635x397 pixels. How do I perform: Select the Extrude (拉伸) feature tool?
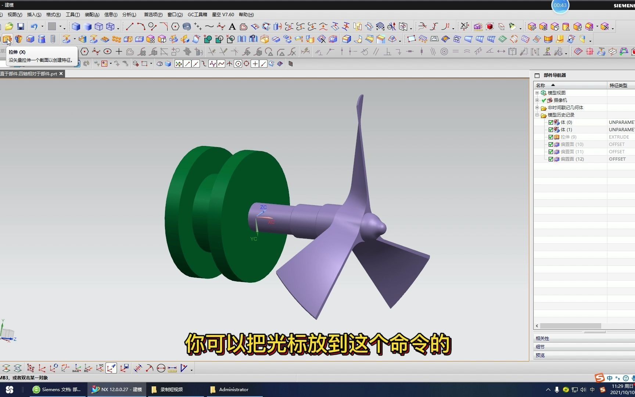point(7,39)
